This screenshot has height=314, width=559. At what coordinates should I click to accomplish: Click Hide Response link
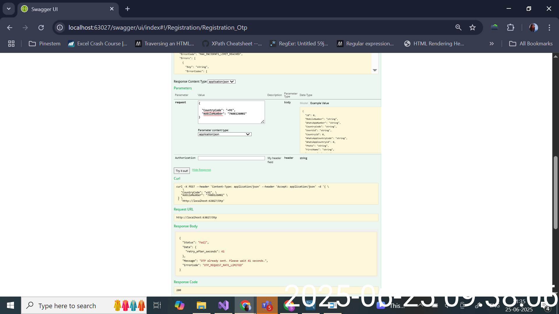click(201, 170)
